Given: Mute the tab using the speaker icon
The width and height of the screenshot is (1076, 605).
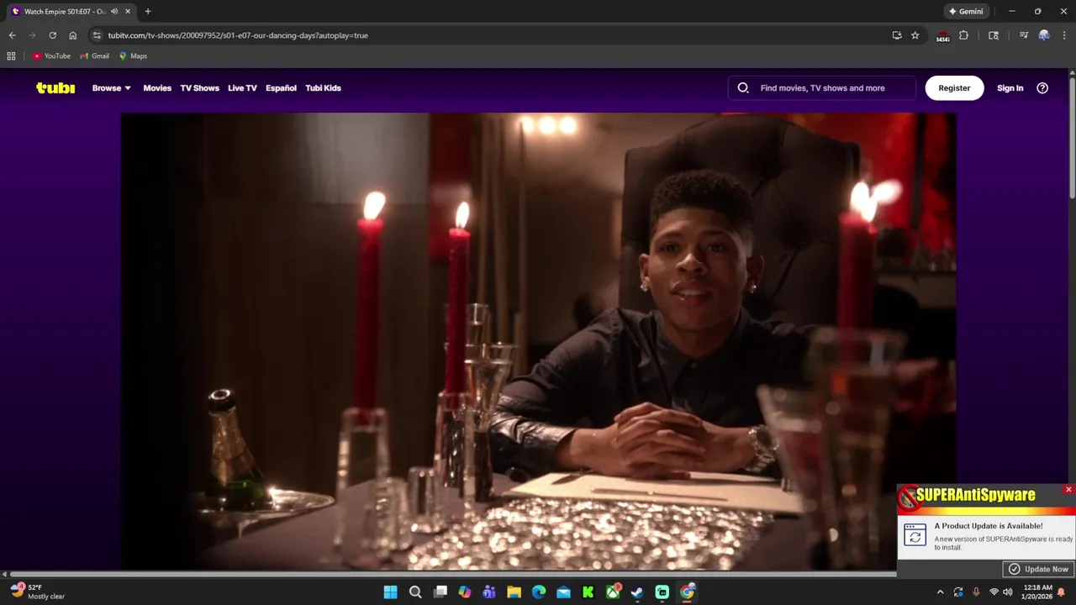Looking at the screenshot, I should (114, 12).
